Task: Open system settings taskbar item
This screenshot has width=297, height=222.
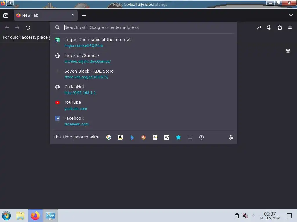Action: (50, 216)
